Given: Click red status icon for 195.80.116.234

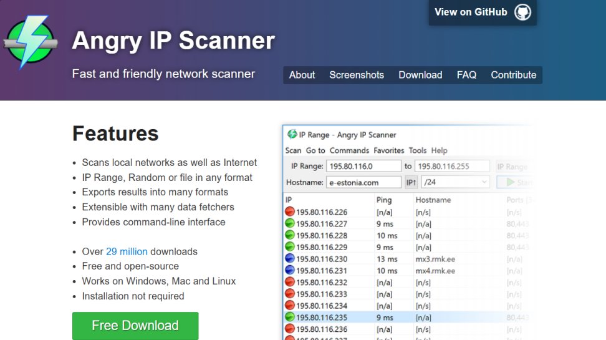Looking at the screenshot, I should 290,305.
